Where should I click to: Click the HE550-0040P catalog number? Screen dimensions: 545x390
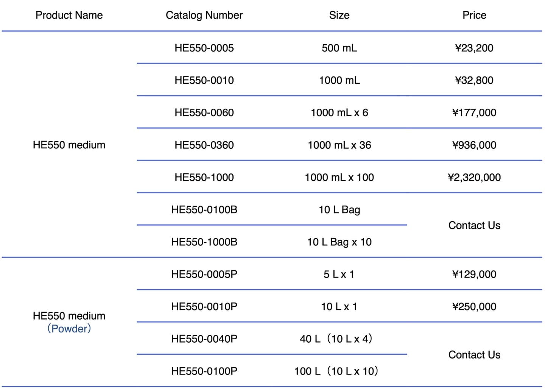(x=204, y=339)
